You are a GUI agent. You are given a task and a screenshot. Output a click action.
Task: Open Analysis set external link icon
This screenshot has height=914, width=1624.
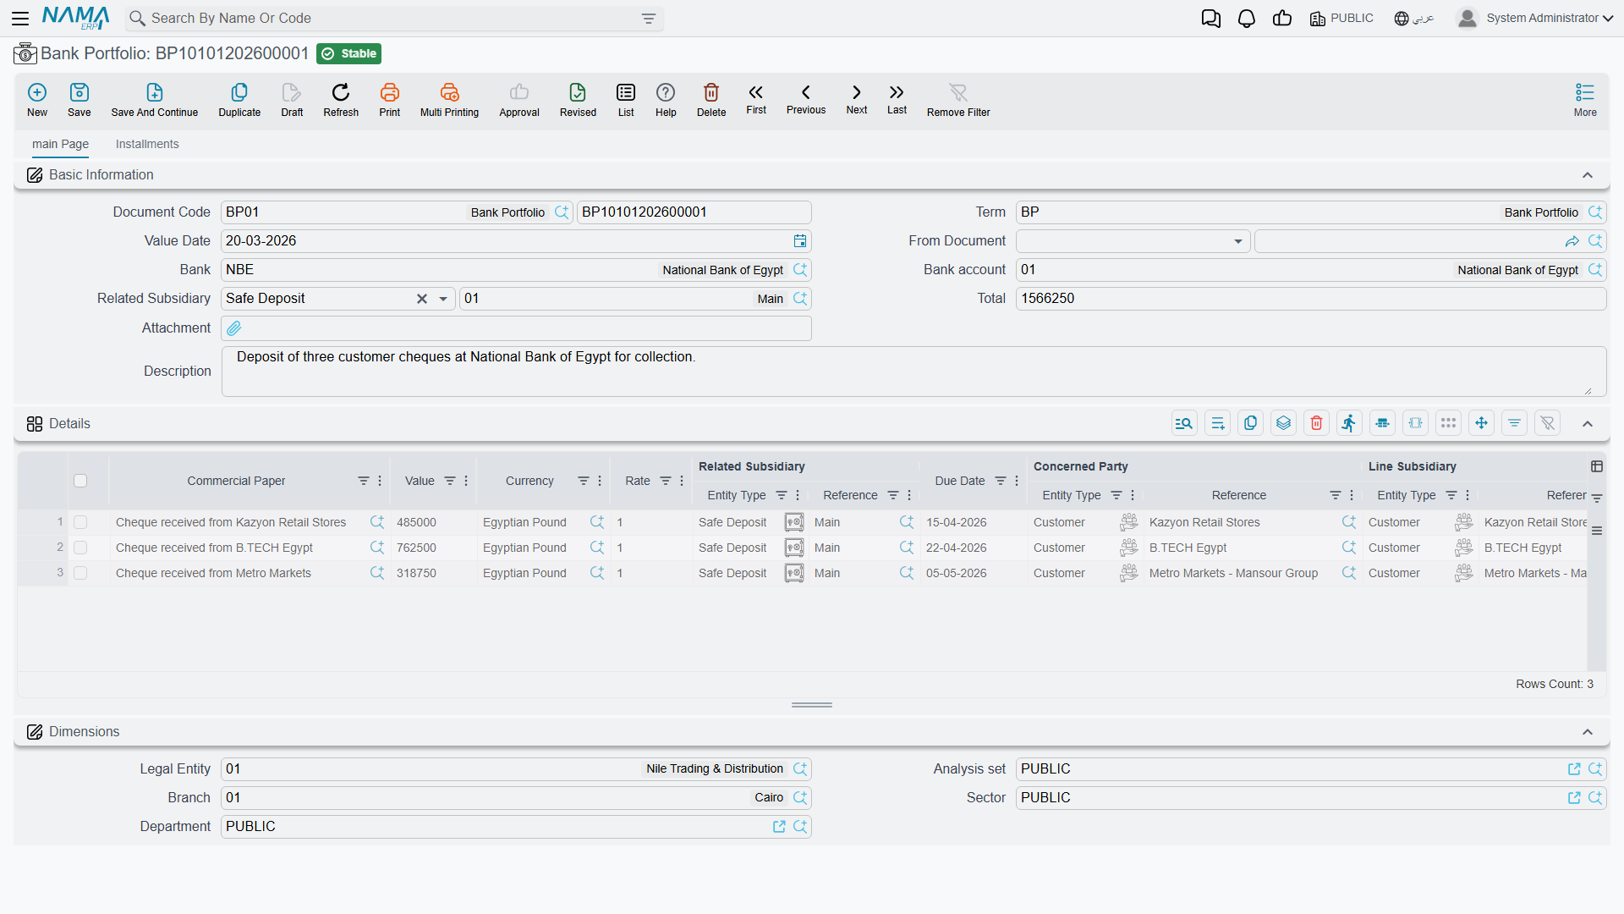pos(1574,769)
